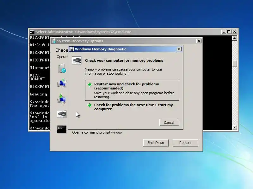Click the Windows Memory Diagnostic chip icon in recovery list
Image resolution: width=253 pixels, height=189 pixels.
[x=62, y=114]
